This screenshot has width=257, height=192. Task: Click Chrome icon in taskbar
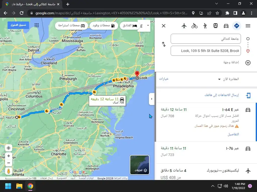coord(30,186)
